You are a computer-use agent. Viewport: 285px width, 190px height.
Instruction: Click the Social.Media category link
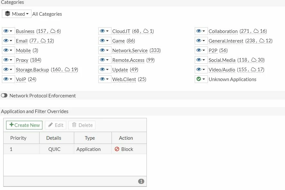pos(222,60)
